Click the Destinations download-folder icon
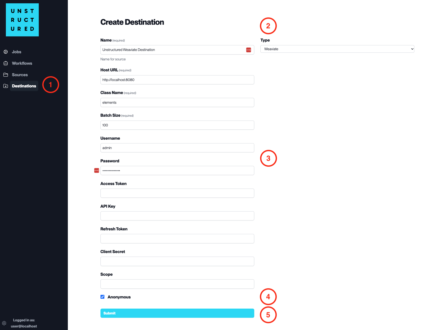 point(6,86)
